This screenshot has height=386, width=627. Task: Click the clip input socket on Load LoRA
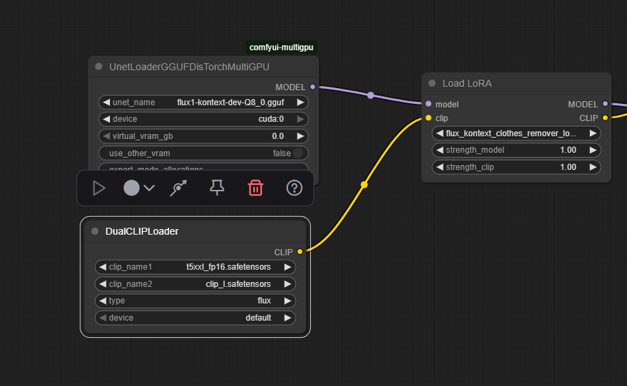tap(429, 118)
